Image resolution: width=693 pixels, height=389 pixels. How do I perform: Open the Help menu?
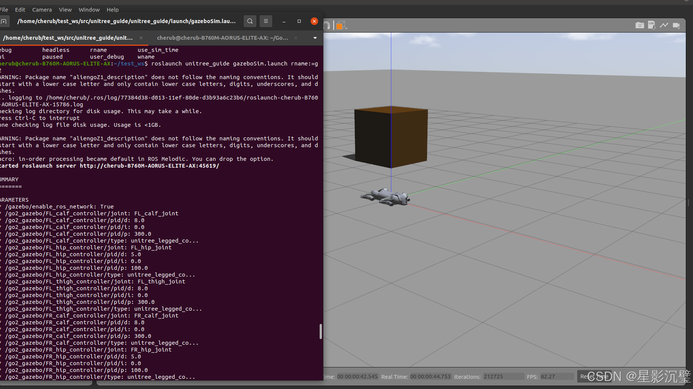tap(113, 9)
